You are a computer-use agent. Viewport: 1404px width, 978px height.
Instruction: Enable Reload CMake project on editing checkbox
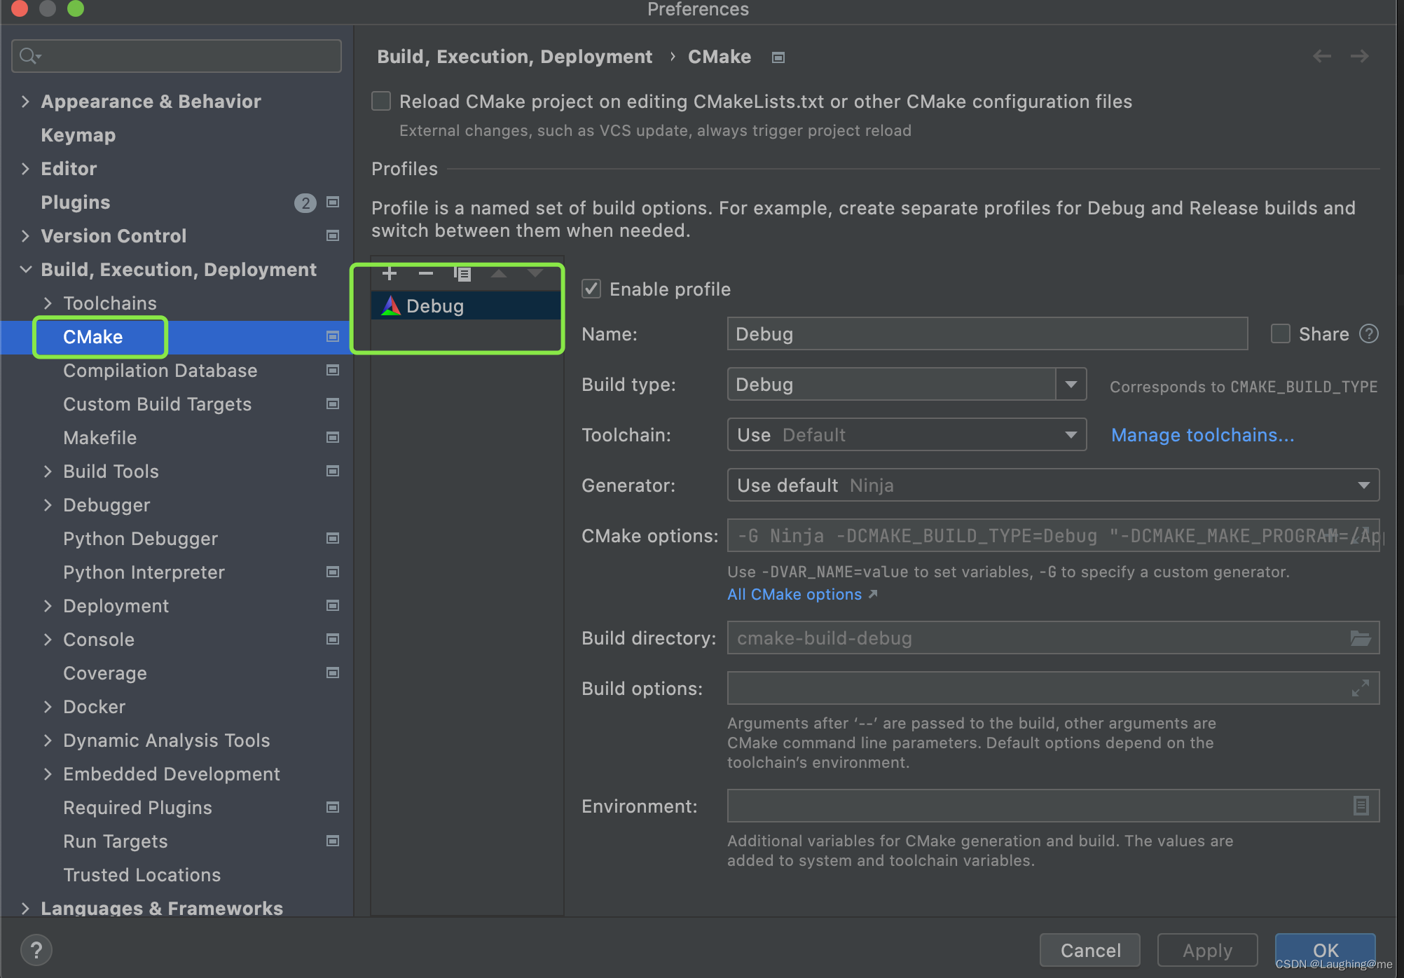[380, 101]
